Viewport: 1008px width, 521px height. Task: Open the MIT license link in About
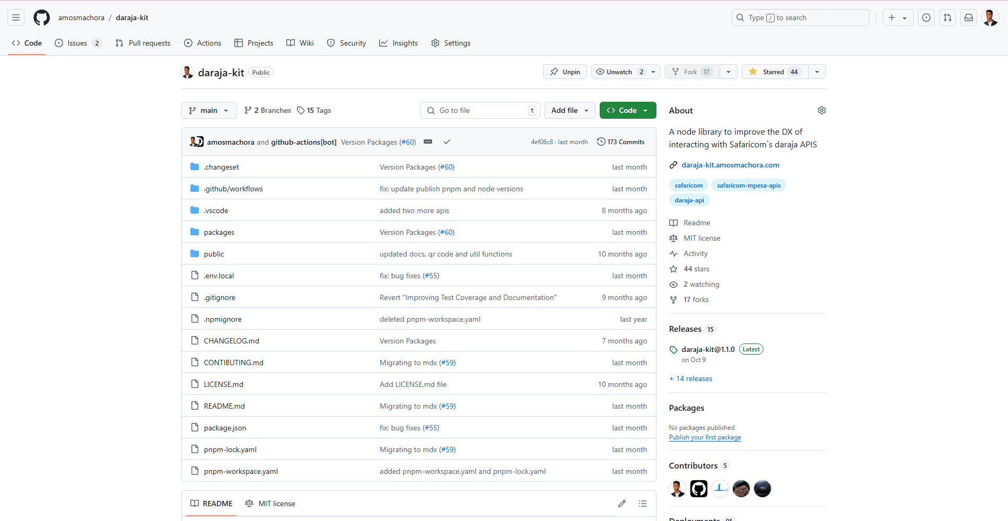[702, 238]
